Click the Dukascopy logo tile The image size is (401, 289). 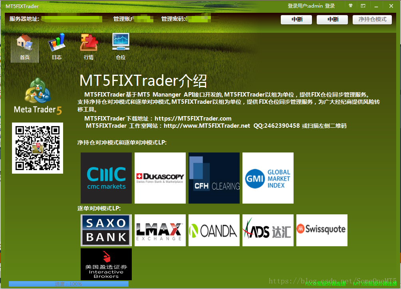point(160,178)
